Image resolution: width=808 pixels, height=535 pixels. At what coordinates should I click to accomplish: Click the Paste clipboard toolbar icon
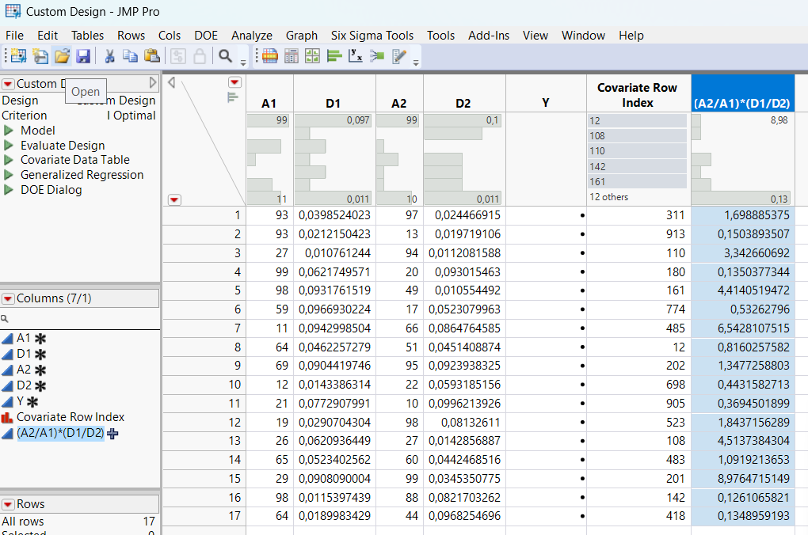tap(152, 56)
